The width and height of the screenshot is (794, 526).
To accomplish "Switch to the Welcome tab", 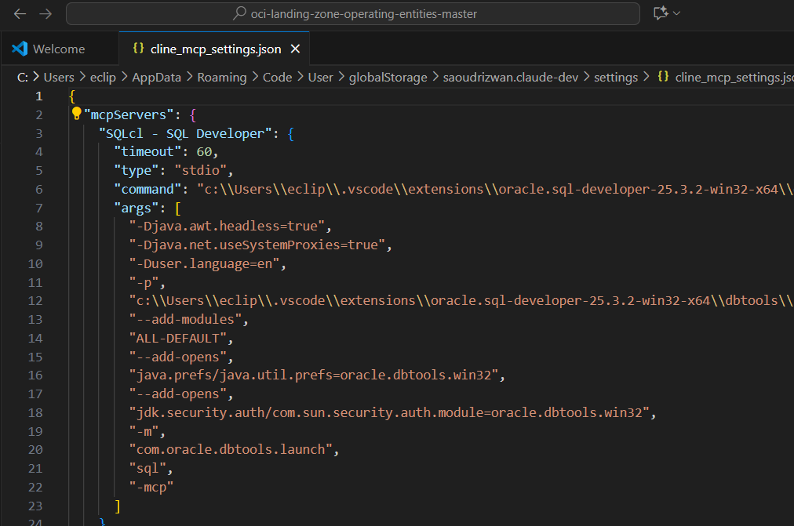I will tap(58, 49).
